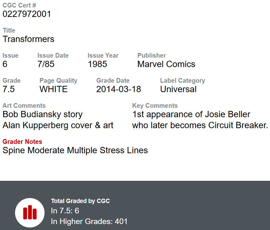The width and height of the screenshot is (270, 230).
Task: Click the Alan Kupperberg cover & art line
Action: [x=58, y=125]
